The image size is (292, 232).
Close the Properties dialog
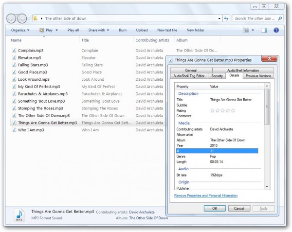[269, 58]
